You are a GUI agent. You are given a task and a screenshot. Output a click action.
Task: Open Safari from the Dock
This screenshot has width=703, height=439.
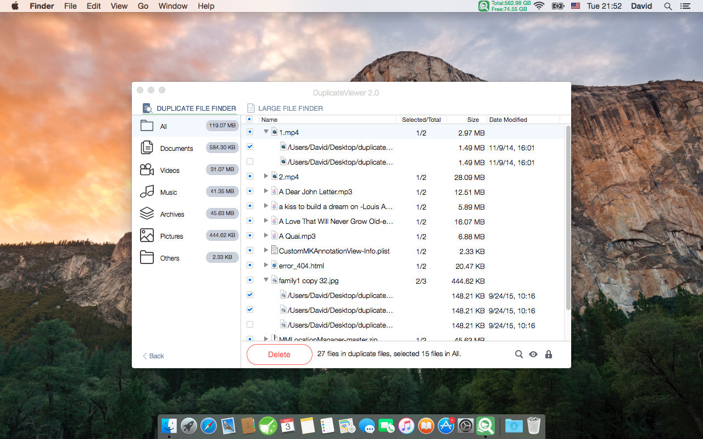tap(209, 426)
